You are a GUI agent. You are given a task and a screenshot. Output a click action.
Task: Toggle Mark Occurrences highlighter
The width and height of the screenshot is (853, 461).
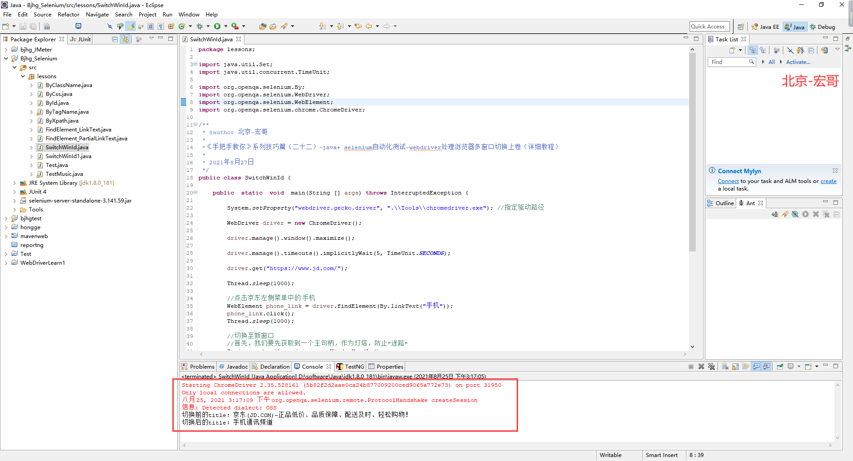point(131,26)
